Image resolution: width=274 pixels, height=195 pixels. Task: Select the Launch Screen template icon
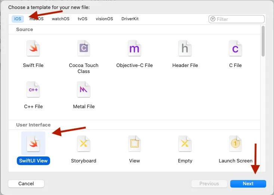(x=235, y=144)
